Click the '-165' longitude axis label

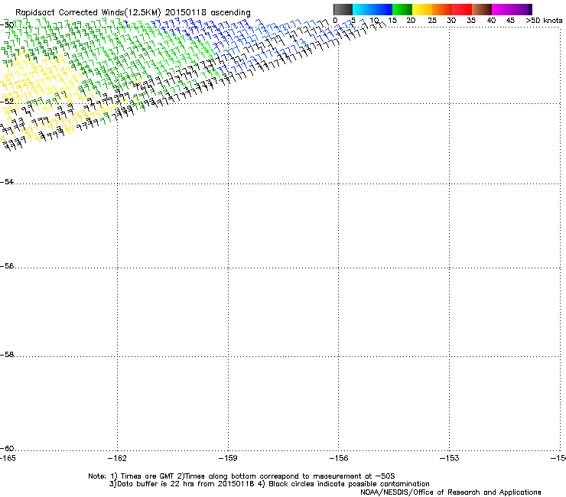click(8, 458)
